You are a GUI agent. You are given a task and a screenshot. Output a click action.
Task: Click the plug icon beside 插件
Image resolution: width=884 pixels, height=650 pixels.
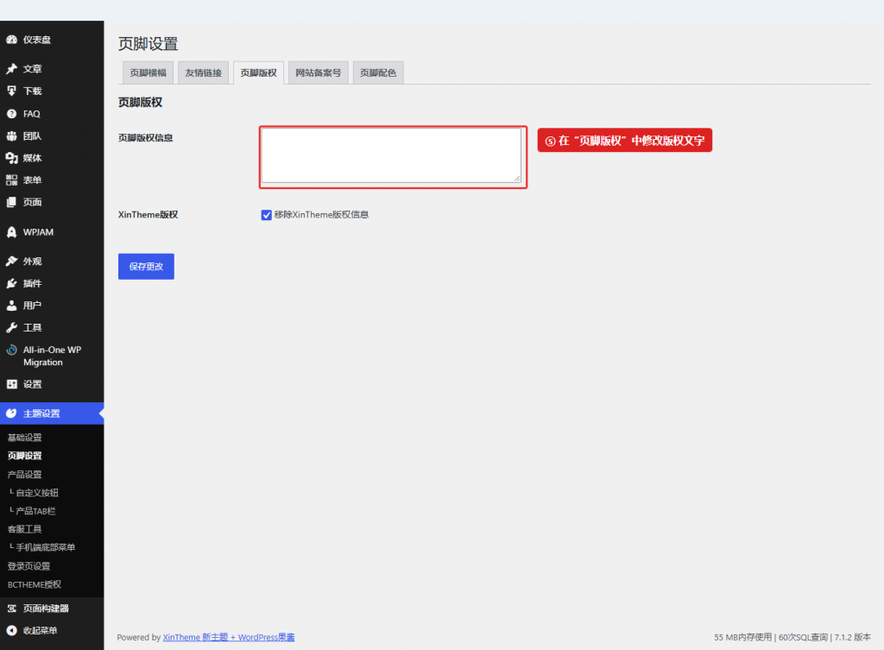tap(11, 283)
